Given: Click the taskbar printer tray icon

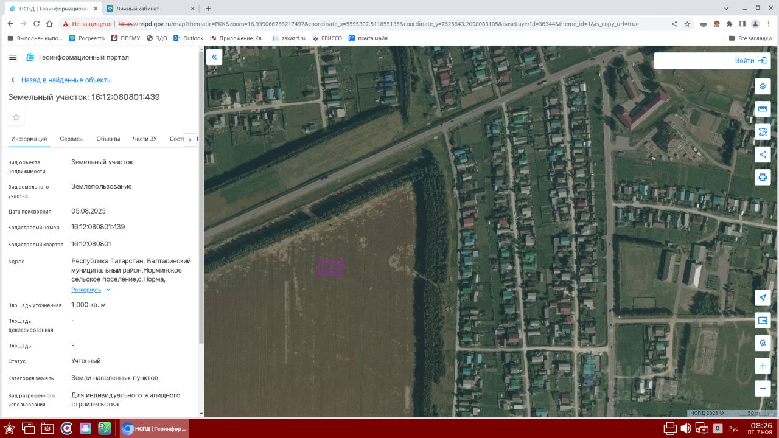Looking at the screenshot, I should pos(670,428).
